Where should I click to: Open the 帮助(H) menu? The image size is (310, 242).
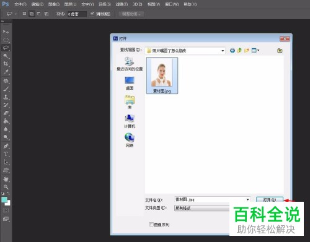pyautogui.click(x=190, y=4)
